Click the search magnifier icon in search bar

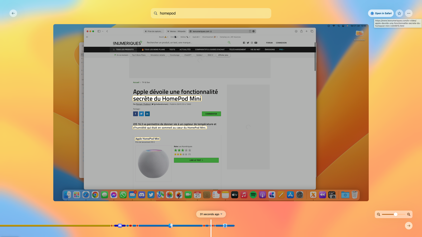point(156,13)
